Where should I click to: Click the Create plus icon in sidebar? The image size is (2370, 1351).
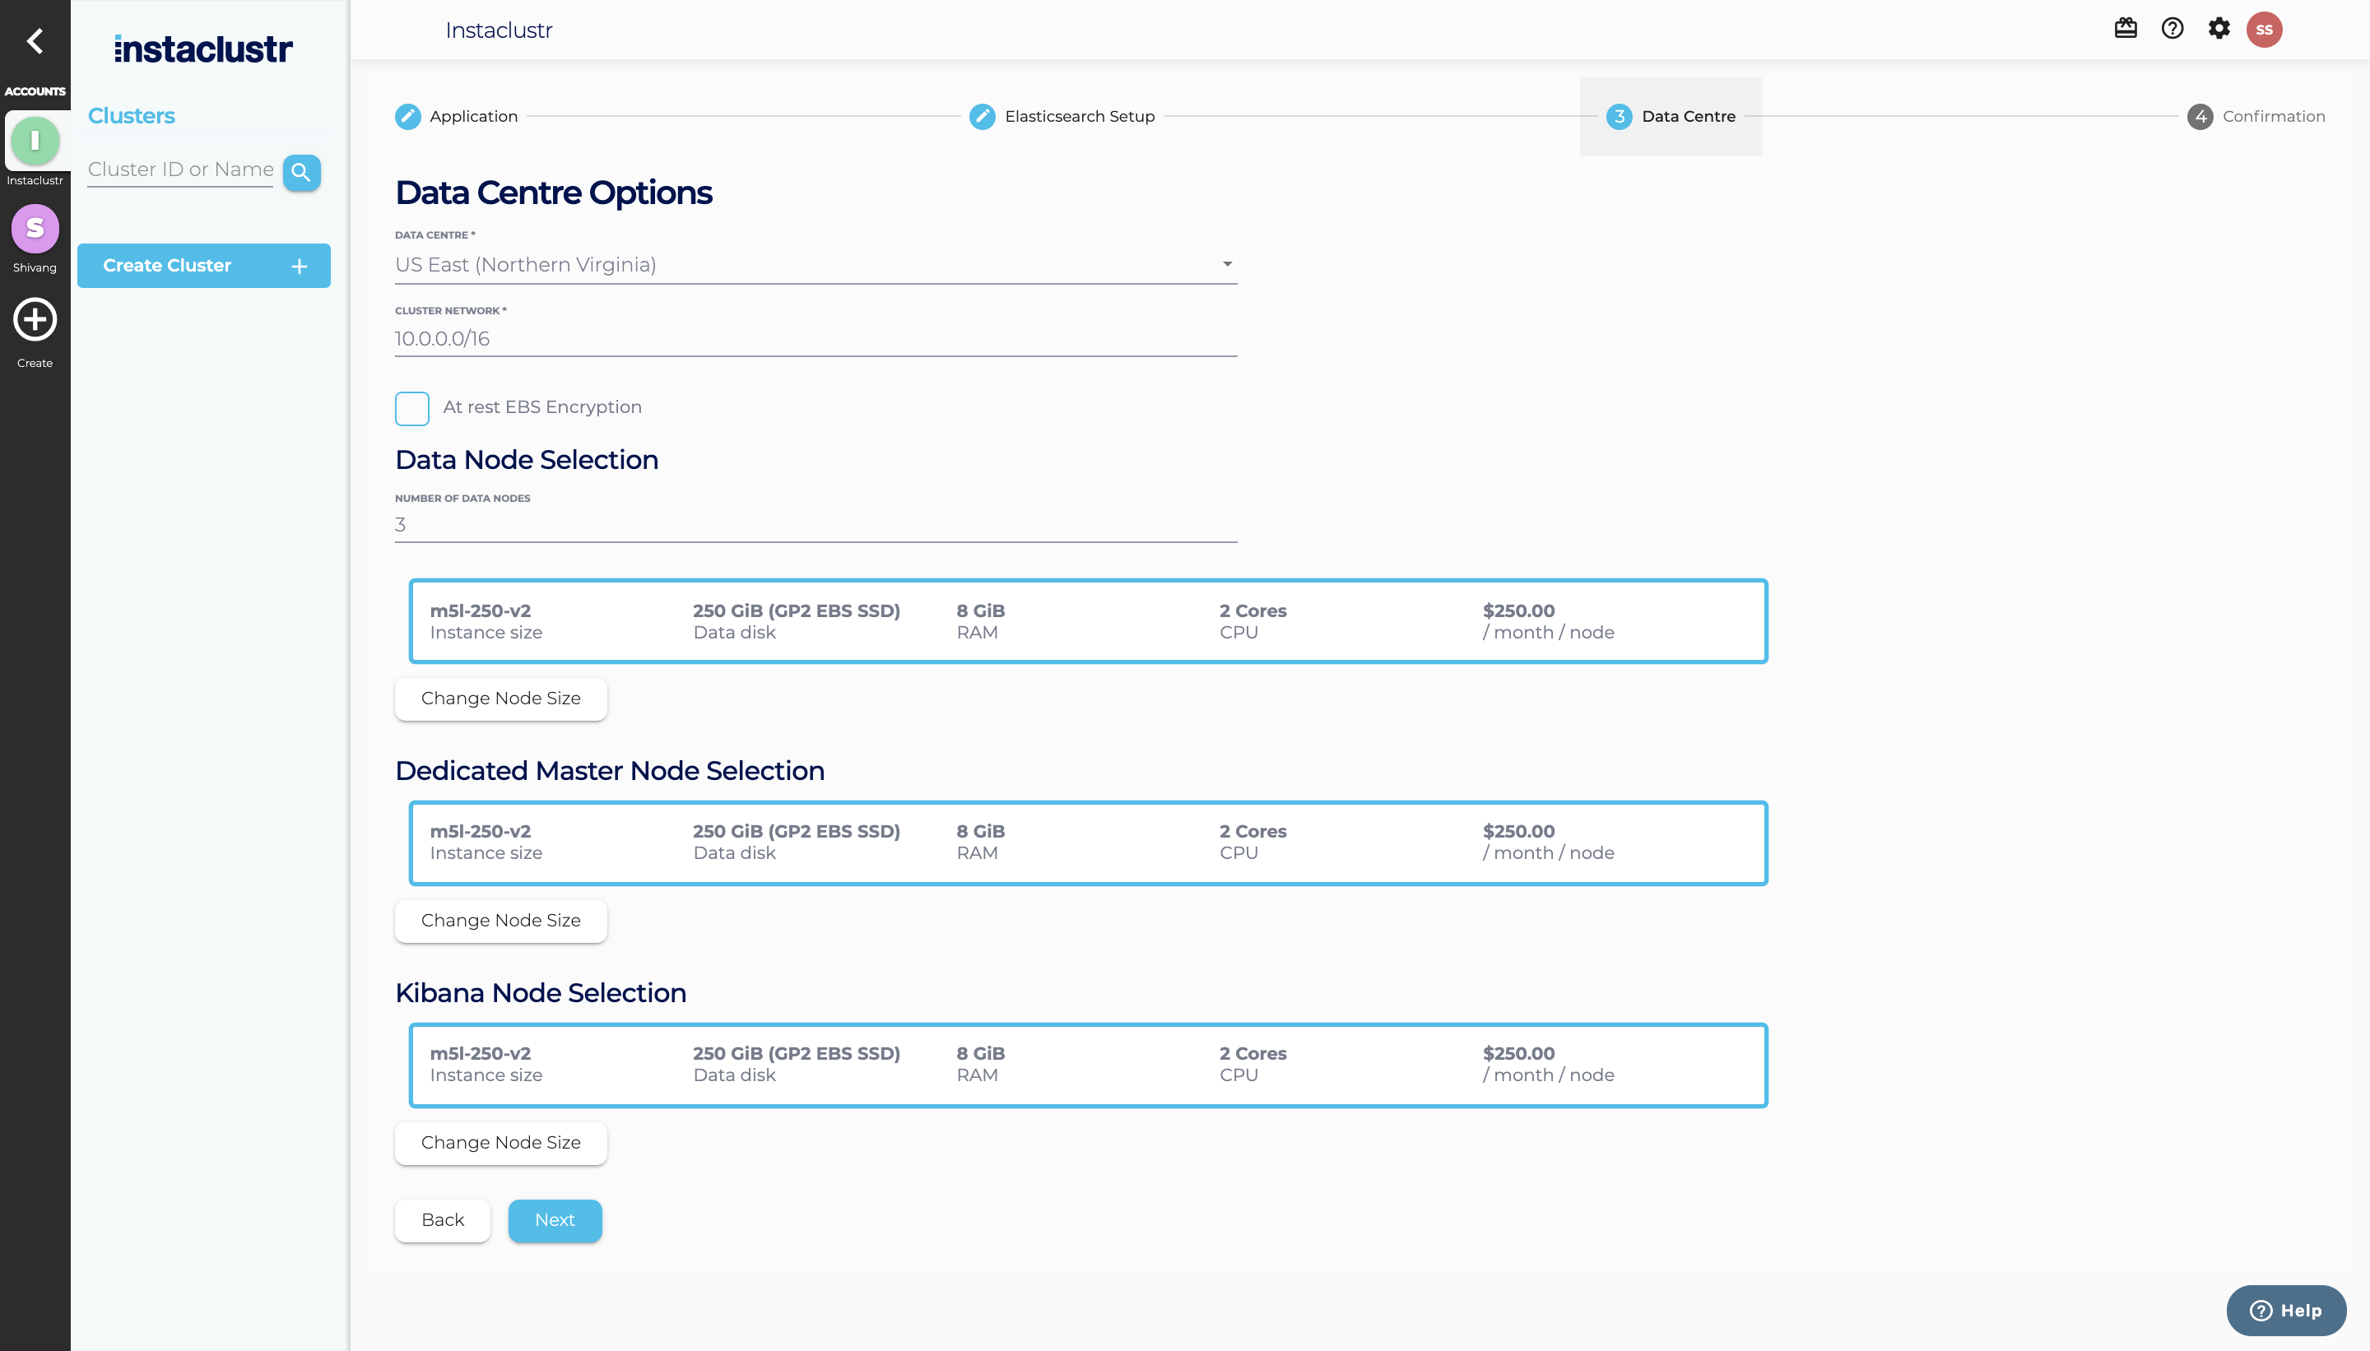pyautogui.click(x=35, y=320)
